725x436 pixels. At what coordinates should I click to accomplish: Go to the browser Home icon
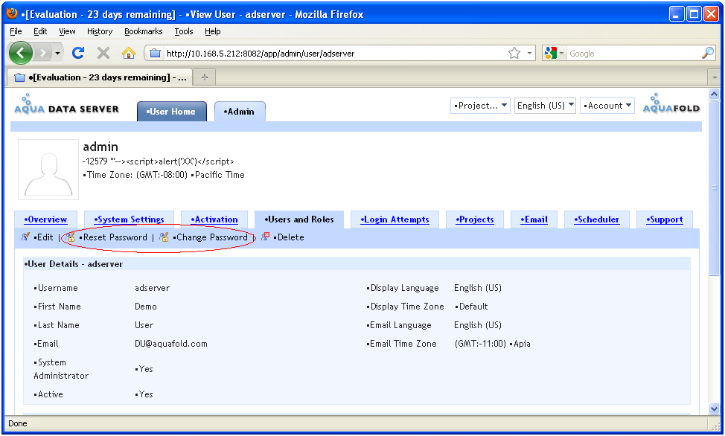129,53
